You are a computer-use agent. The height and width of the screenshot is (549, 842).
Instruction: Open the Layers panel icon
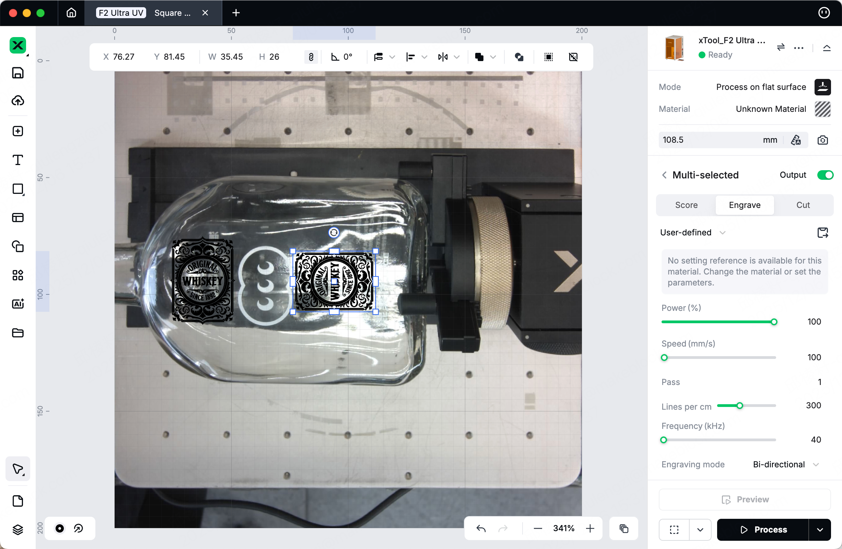pos(18,529)
